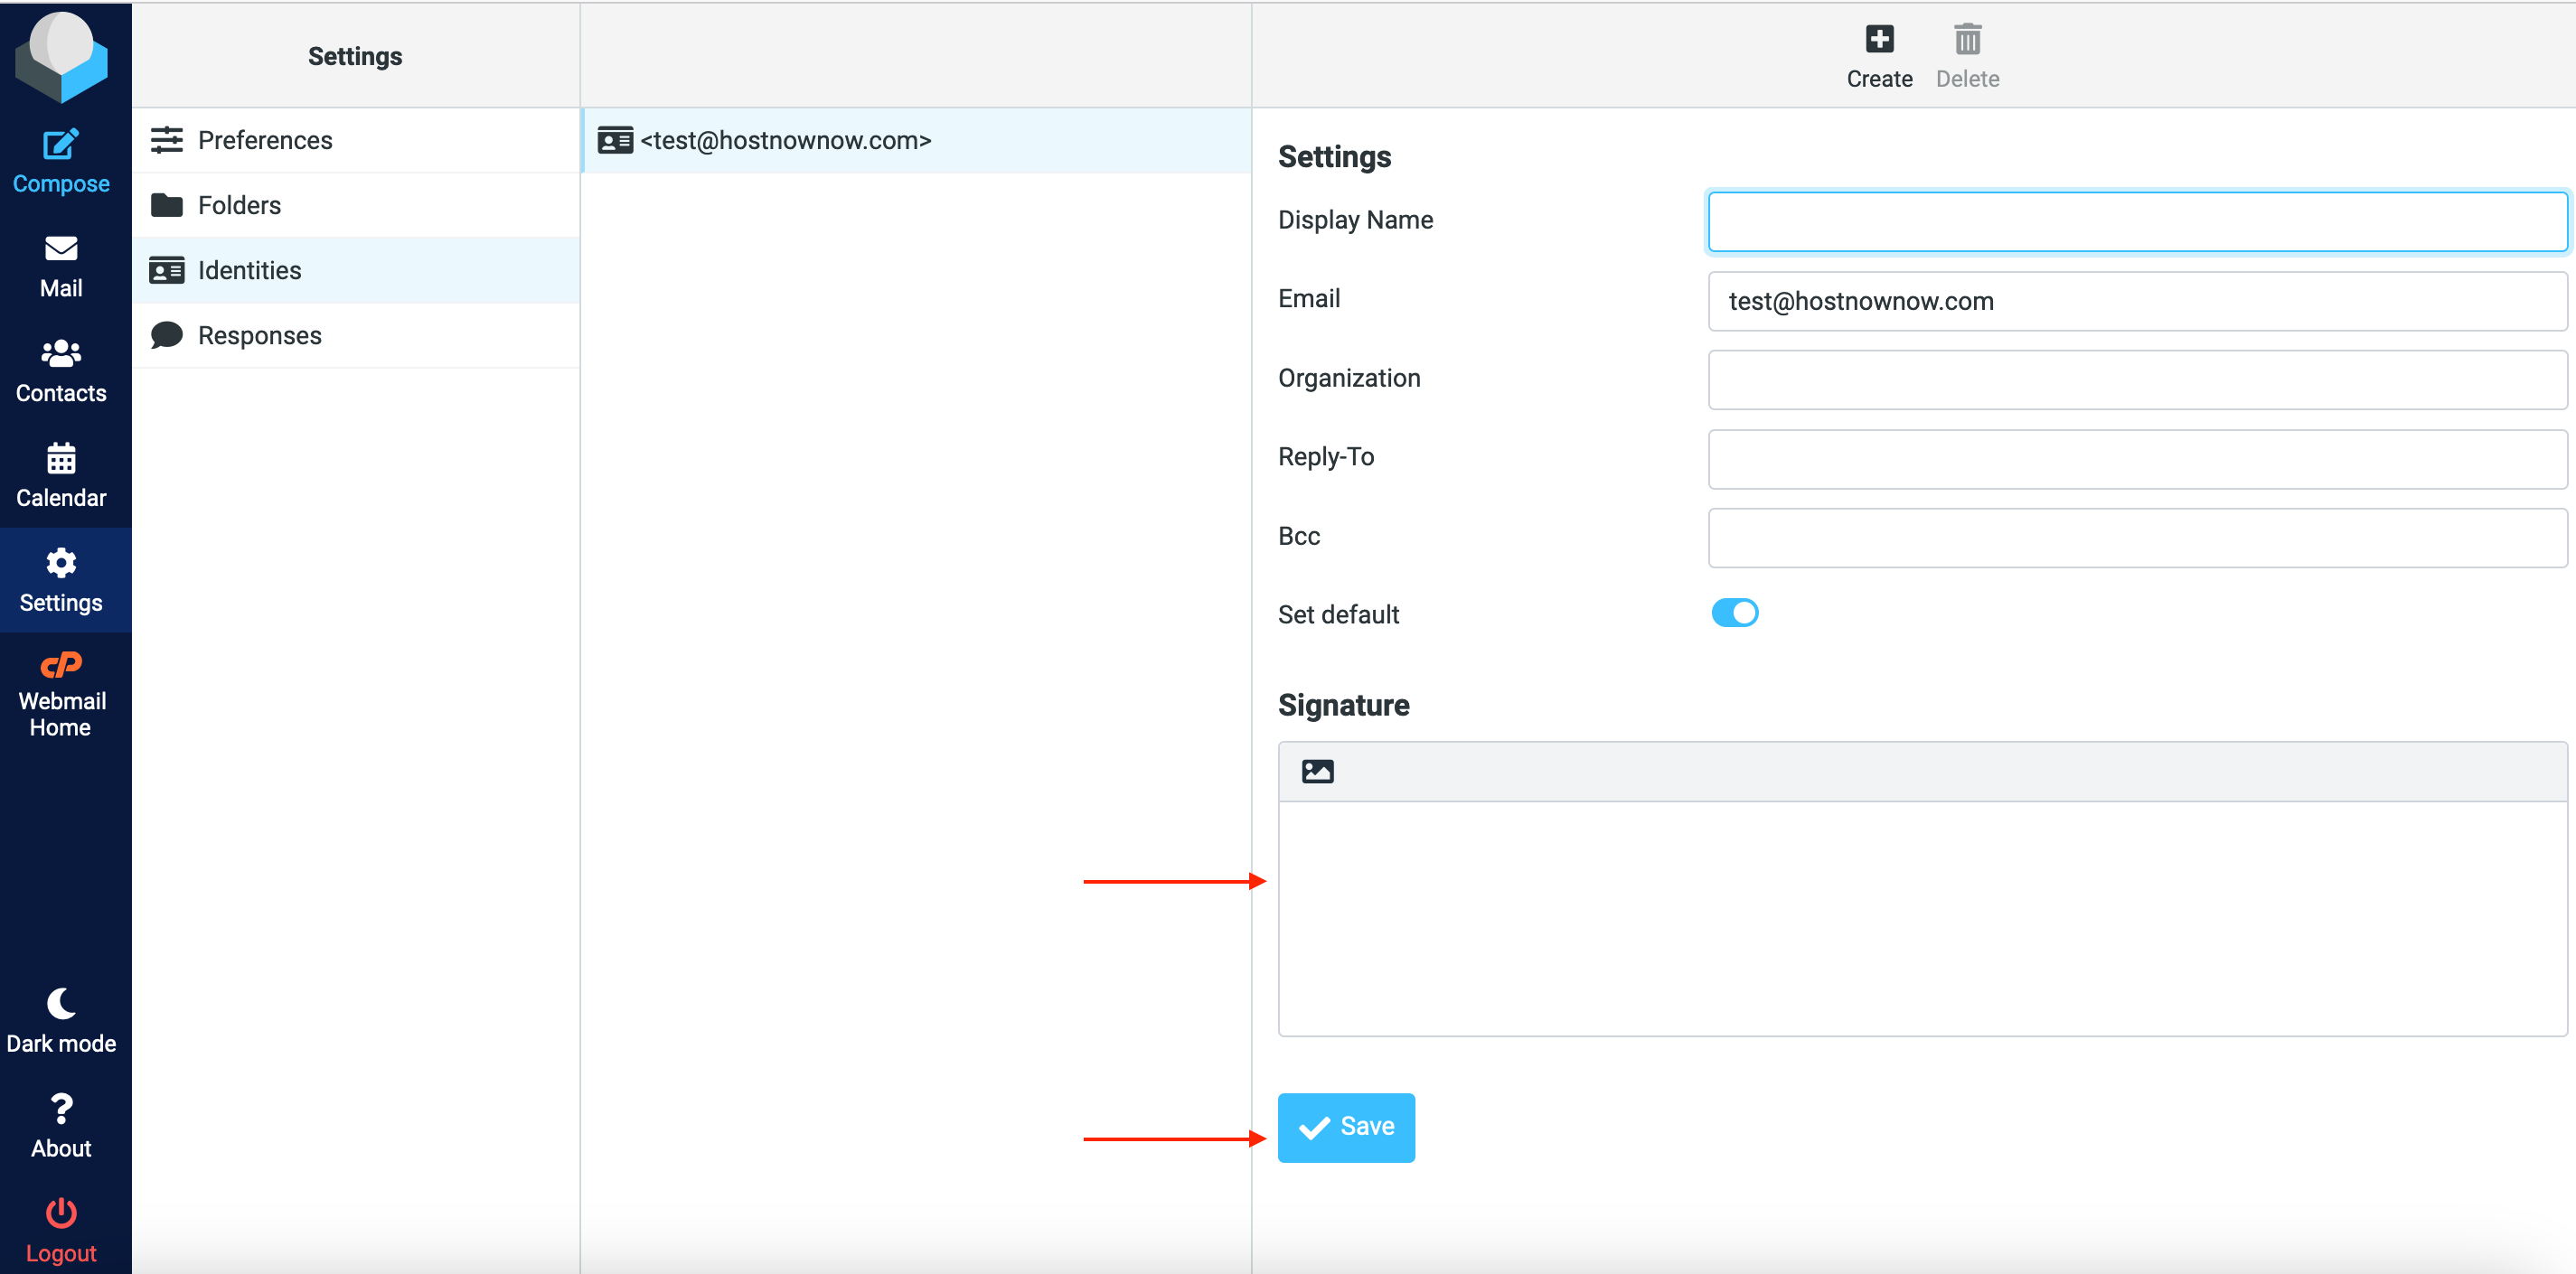Viewport: 2576px width, 1274px height.
Task: Open the About dialog
Action: (x=61, y=1127)
